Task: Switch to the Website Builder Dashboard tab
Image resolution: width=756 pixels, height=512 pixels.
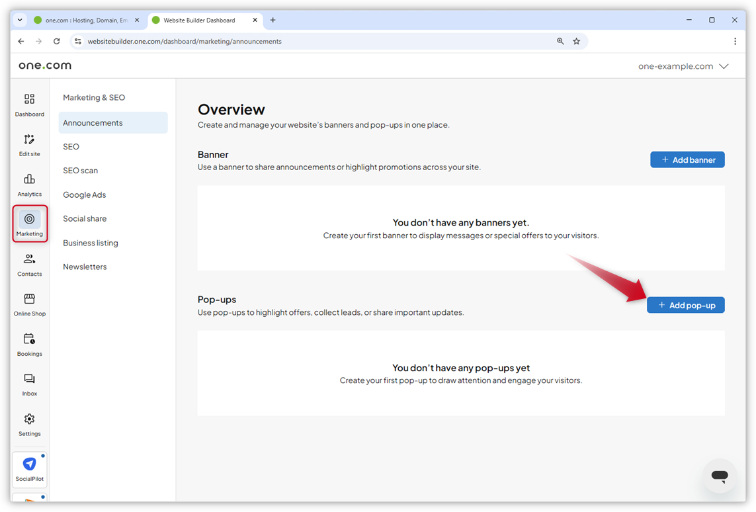Action: point(198,20)
